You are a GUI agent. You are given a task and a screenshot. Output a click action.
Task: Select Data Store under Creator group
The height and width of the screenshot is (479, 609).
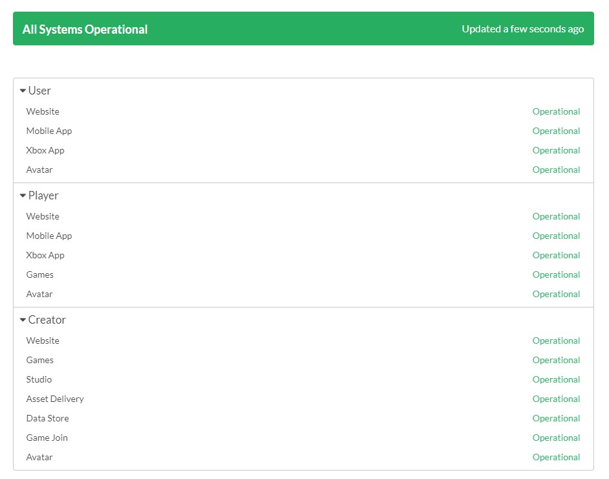click(47, 418)
